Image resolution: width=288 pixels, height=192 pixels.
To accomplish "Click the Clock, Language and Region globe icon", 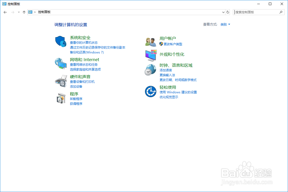I will [x=150, y=70].
